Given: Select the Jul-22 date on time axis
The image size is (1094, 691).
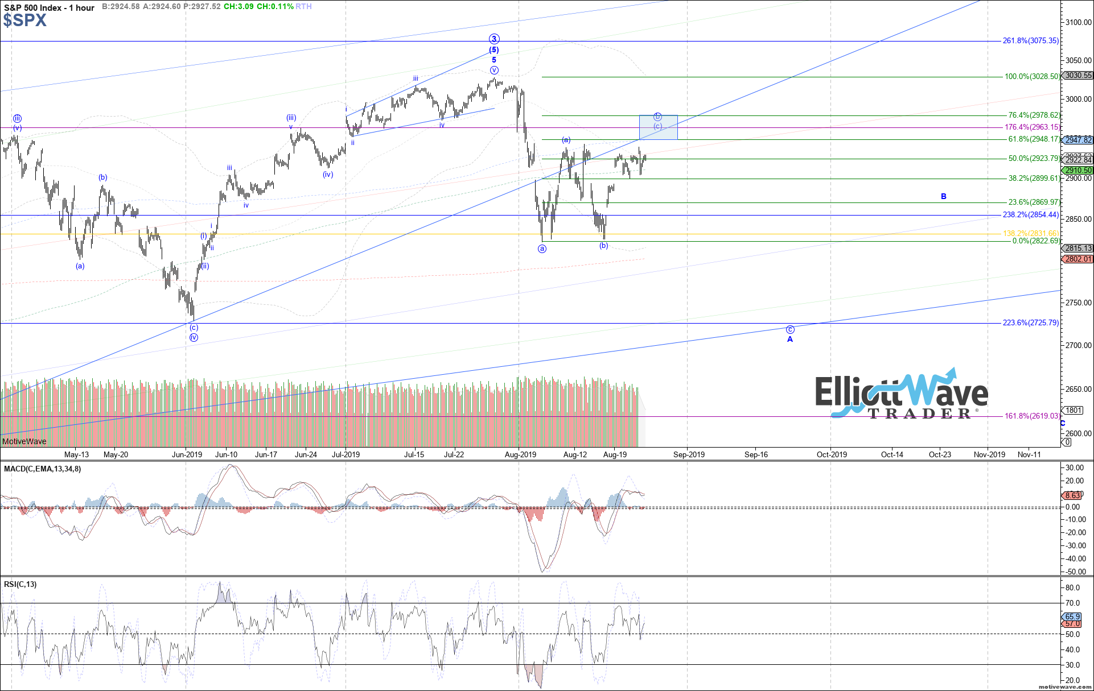Looking at the screenshot, I should click(x=454, y=454).
